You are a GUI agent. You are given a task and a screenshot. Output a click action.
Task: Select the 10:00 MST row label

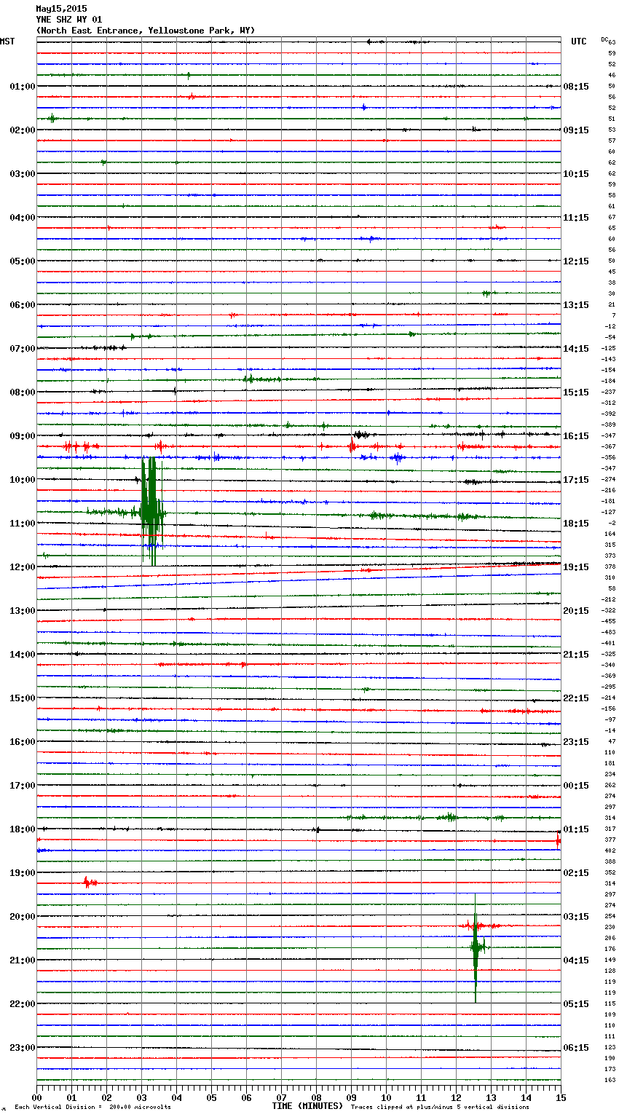pyautogui.click(x=23, y=480)
